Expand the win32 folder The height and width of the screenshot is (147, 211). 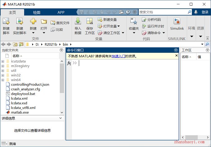coord(3,75)
